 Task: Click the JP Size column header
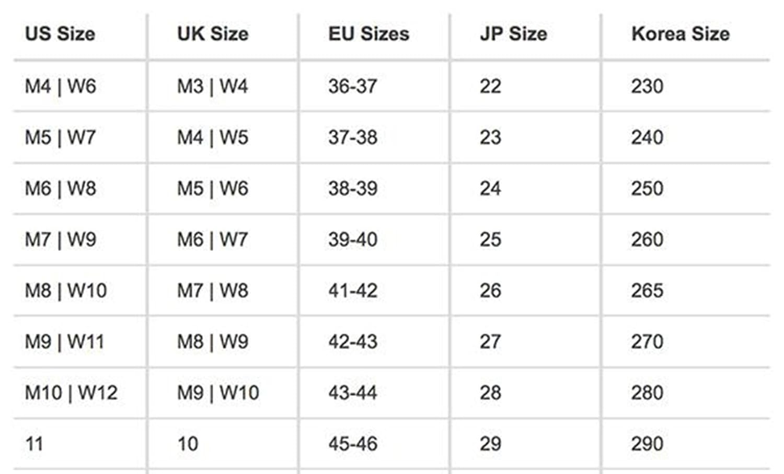pyautogui.click(x=513, y=34)
